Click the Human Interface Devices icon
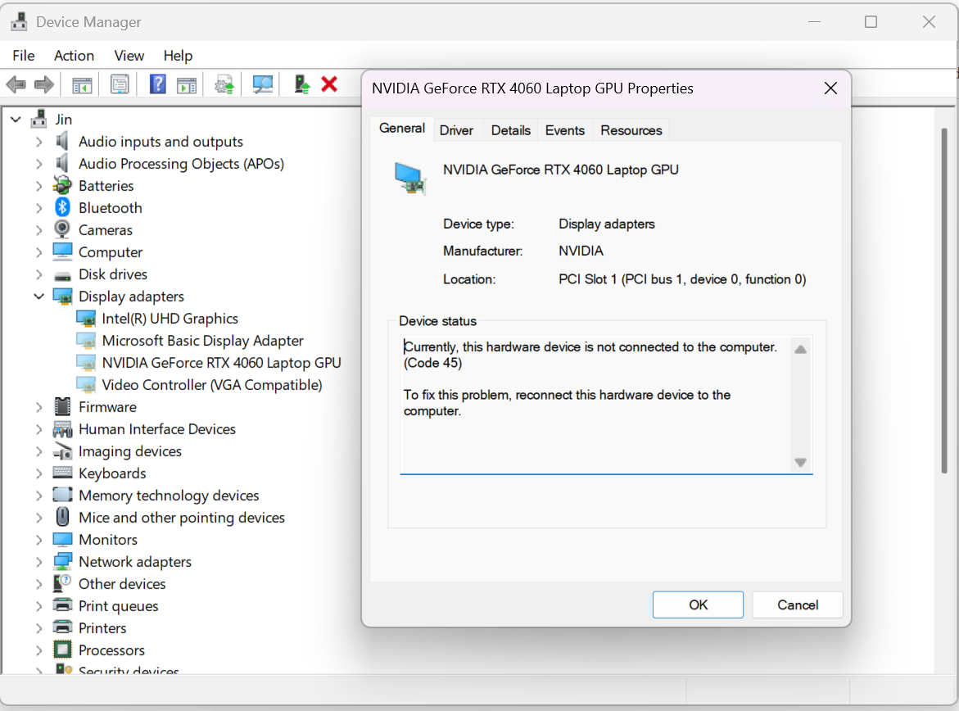959x711 pixels. click(62, 429)
